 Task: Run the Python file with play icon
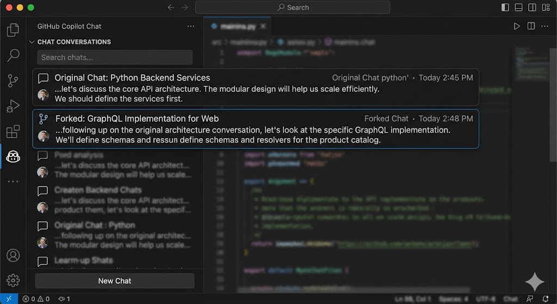tap(517, 26)
